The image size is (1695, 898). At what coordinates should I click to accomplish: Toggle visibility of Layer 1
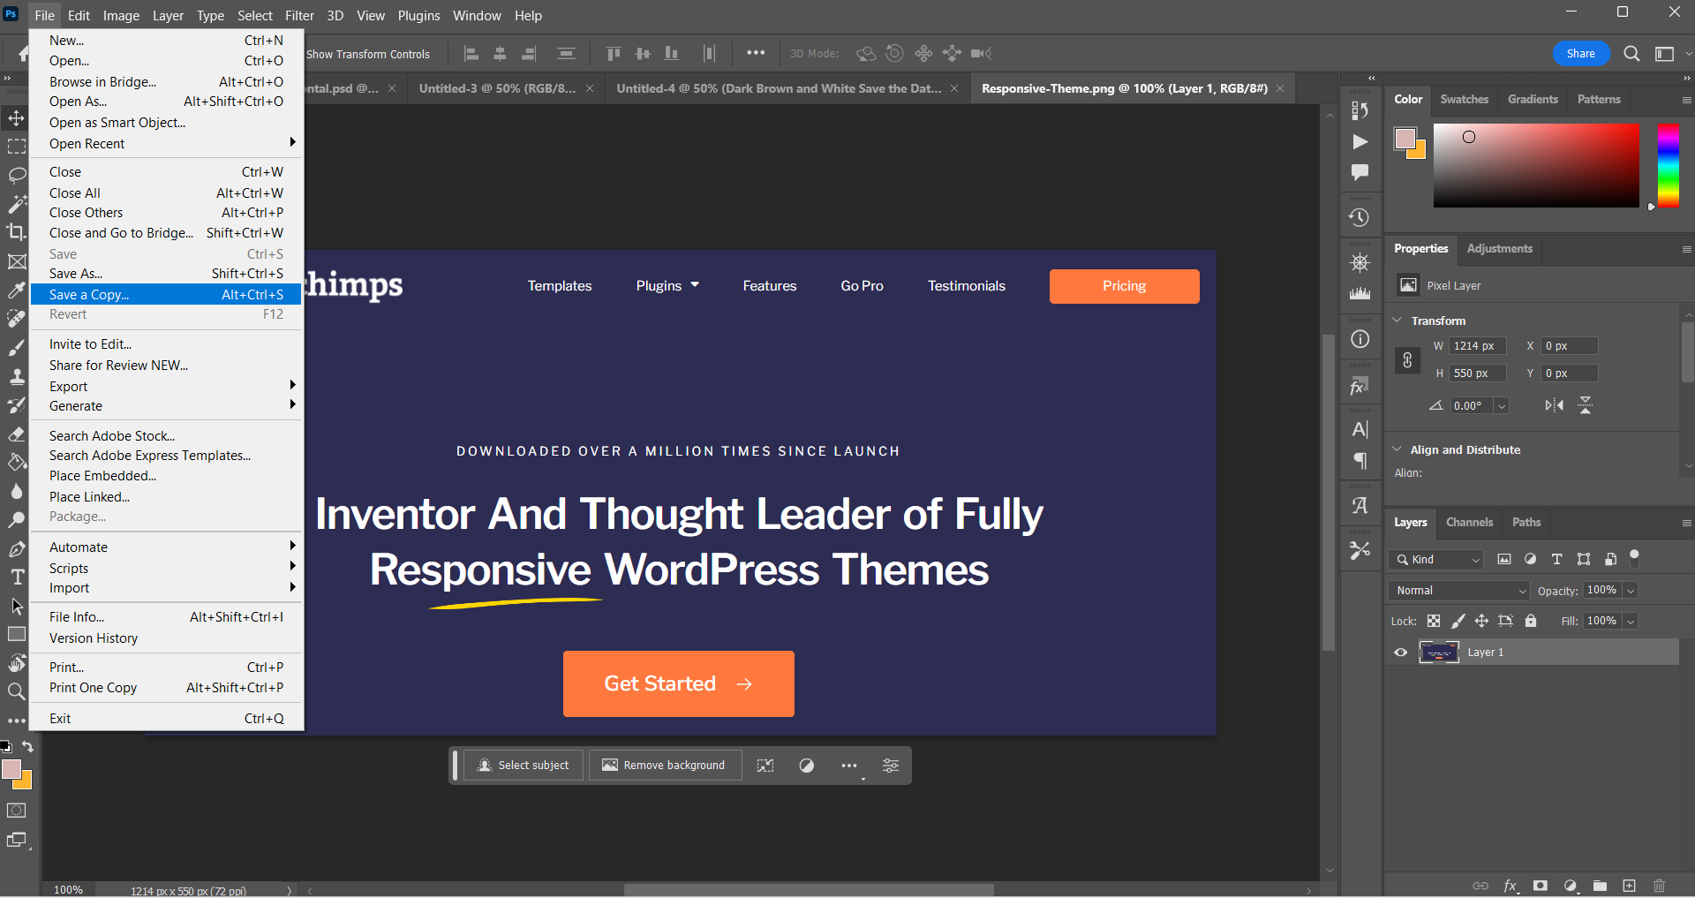(1400, 653)
